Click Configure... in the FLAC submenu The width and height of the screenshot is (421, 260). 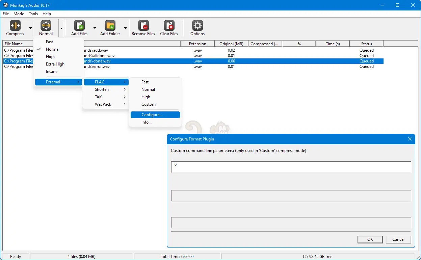(155, 115)
